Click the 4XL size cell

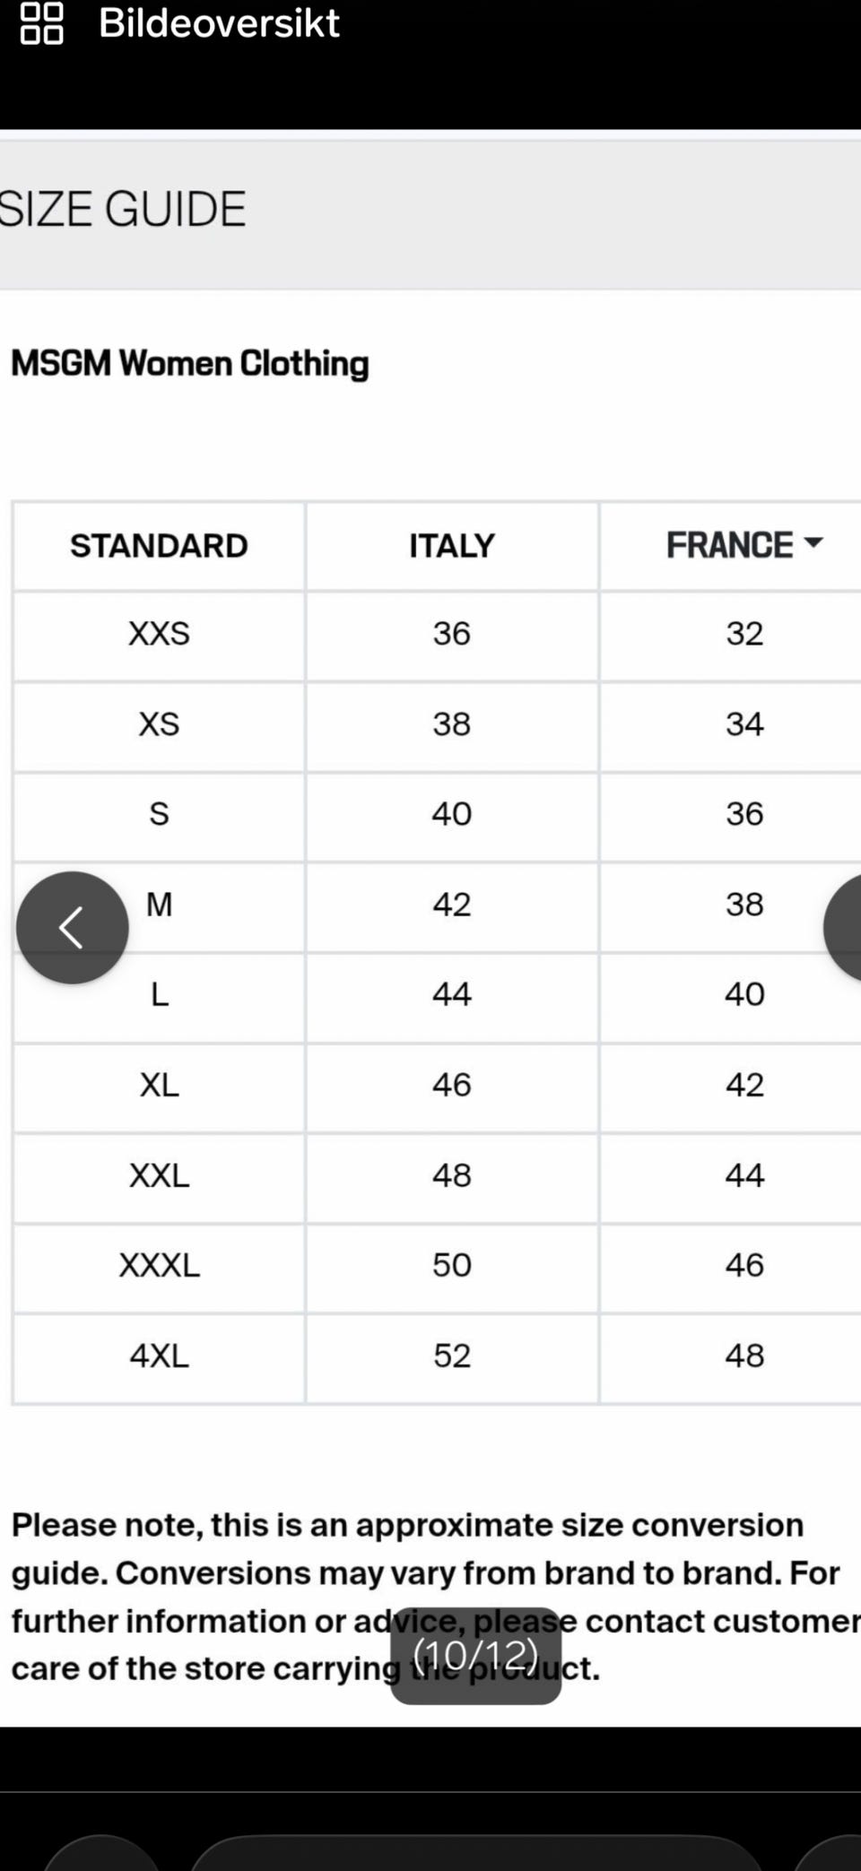pos(159,1357)
